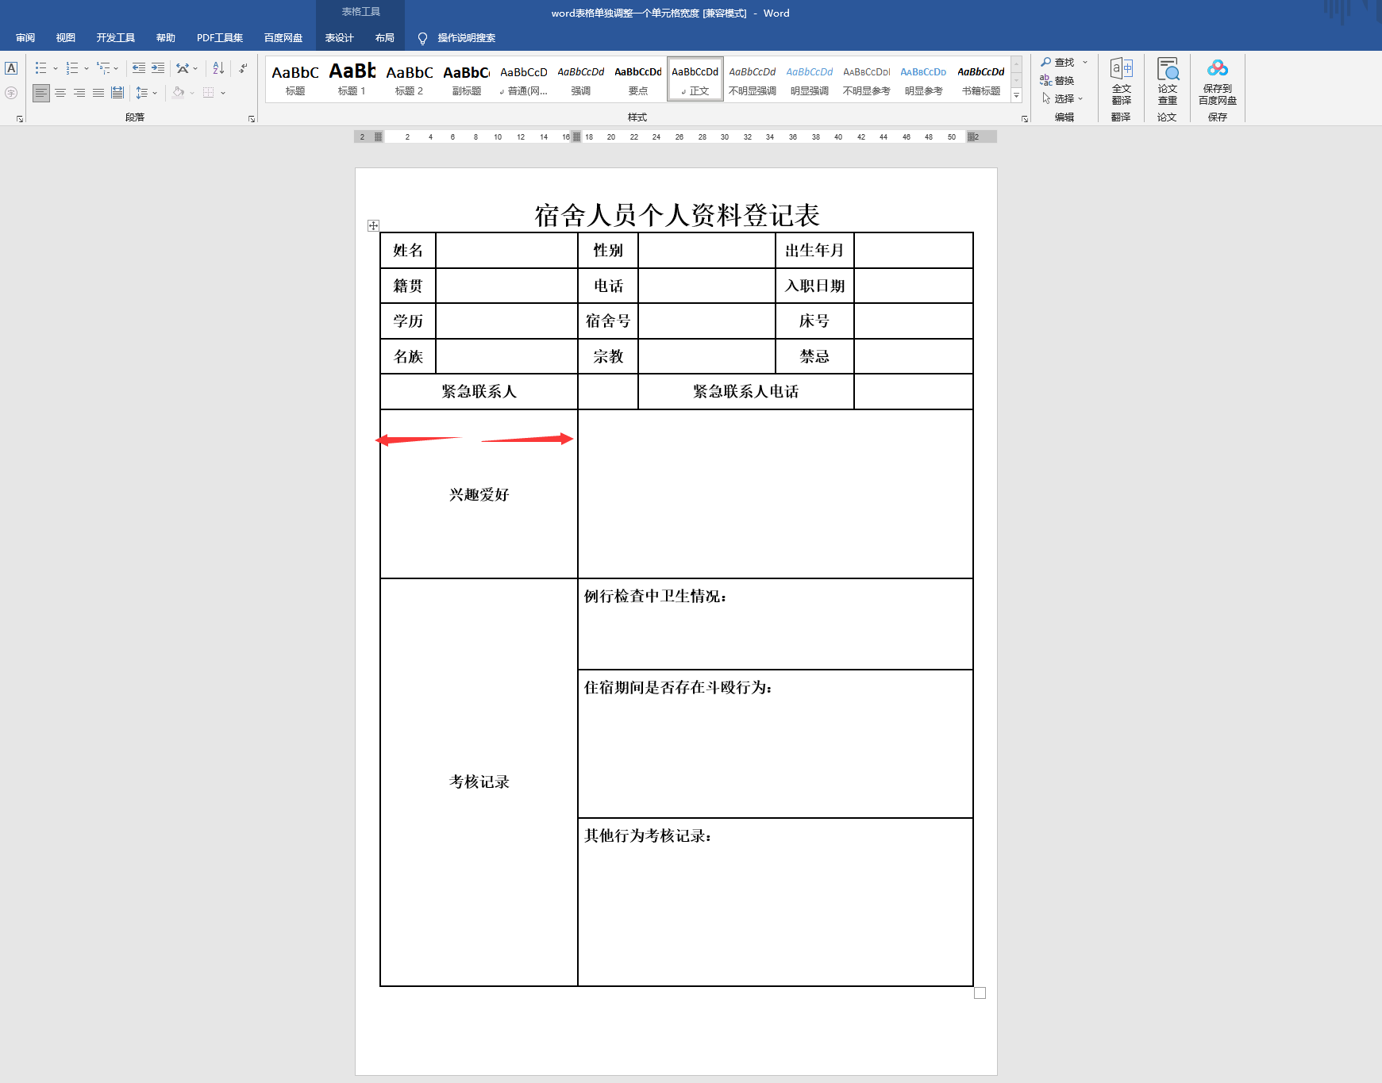Image resolution: width=1382 pixels, height=1083 pixels.
Task: Show or hide paragraph marks
Action: pos(243,68)
